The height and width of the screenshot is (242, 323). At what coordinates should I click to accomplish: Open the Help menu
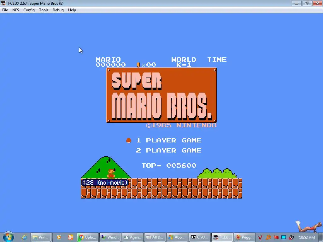tap(72, 10)
